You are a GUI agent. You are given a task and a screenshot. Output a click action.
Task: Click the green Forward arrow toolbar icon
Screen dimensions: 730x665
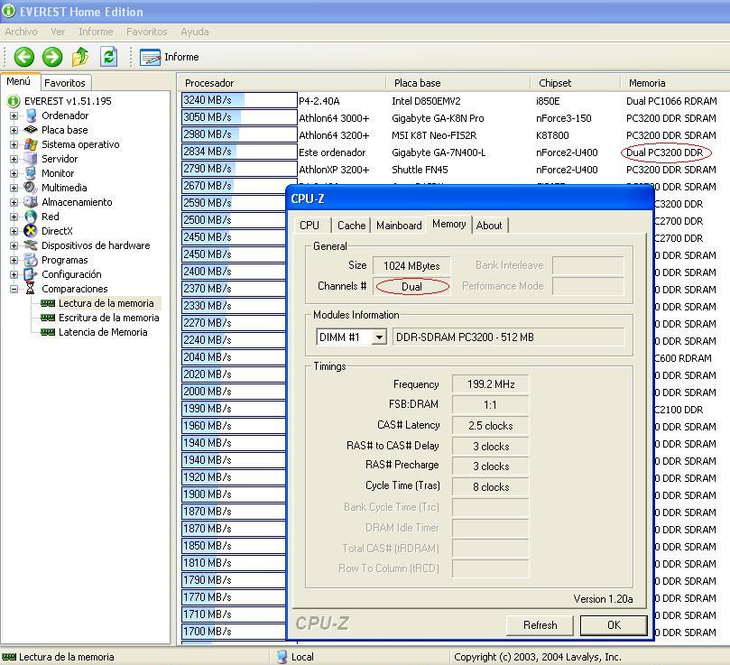pos(52,57)
